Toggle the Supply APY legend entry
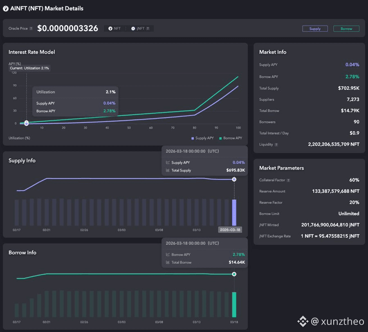Viewport: 368px width, 332px height. click(x=202, y=138)
